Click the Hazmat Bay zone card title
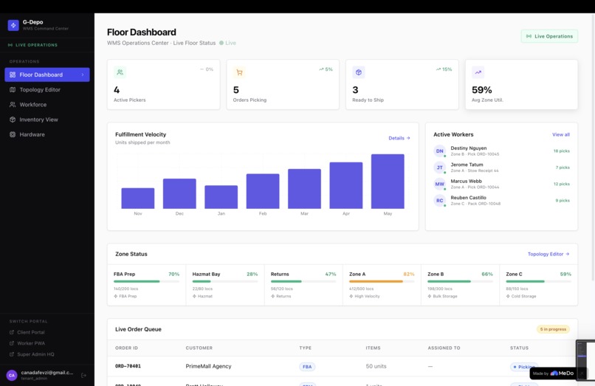Viewport: 595px width, 386px height. click(206, 274)
